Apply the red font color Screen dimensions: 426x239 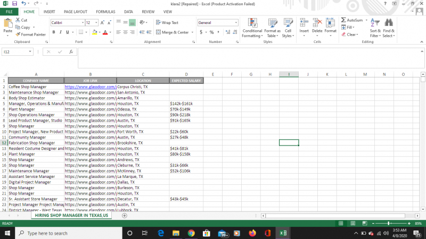tap(105, 32)
